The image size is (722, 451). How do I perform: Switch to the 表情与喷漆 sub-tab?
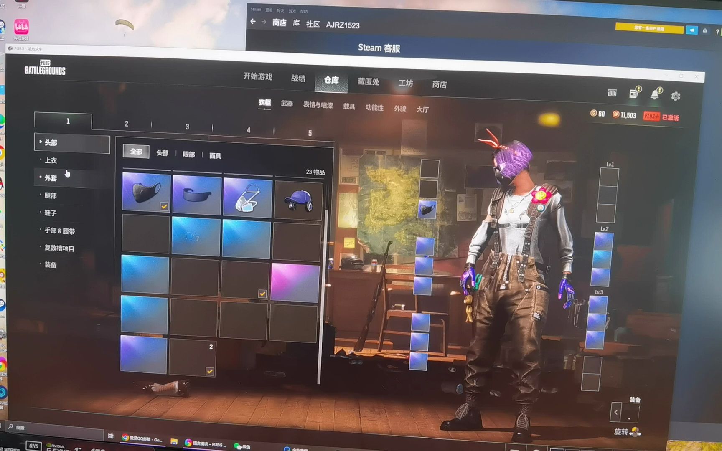[318, 105]
